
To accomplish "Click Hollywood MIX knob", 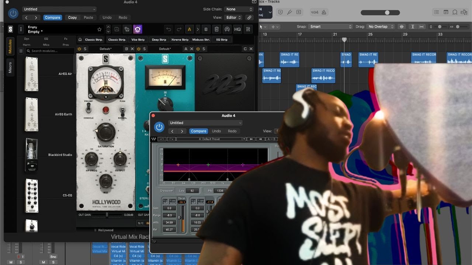I will [106, 181].
